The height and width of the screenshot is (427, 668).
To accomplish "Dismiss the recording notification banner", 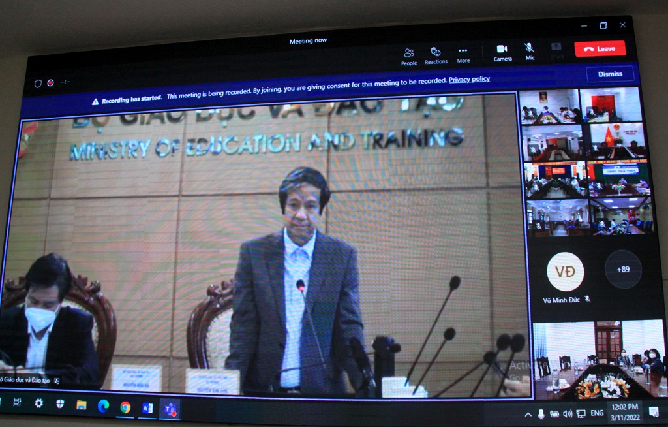I will click(609, 74).
